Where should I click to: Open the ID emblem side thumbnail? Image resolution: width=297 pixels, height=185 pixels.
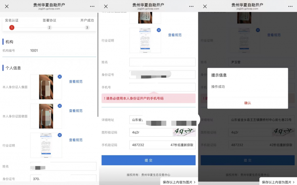(x=46, y=116)
